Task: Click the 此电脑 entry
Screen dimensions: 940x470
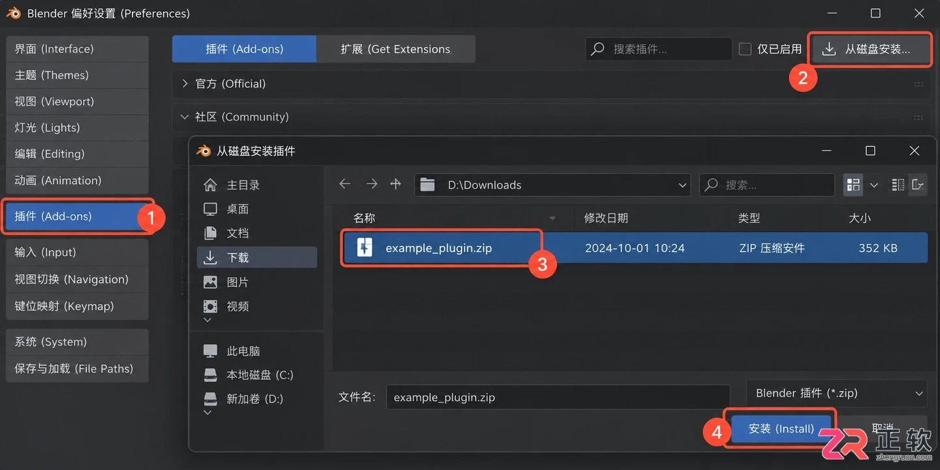Action: coord(257,351)
